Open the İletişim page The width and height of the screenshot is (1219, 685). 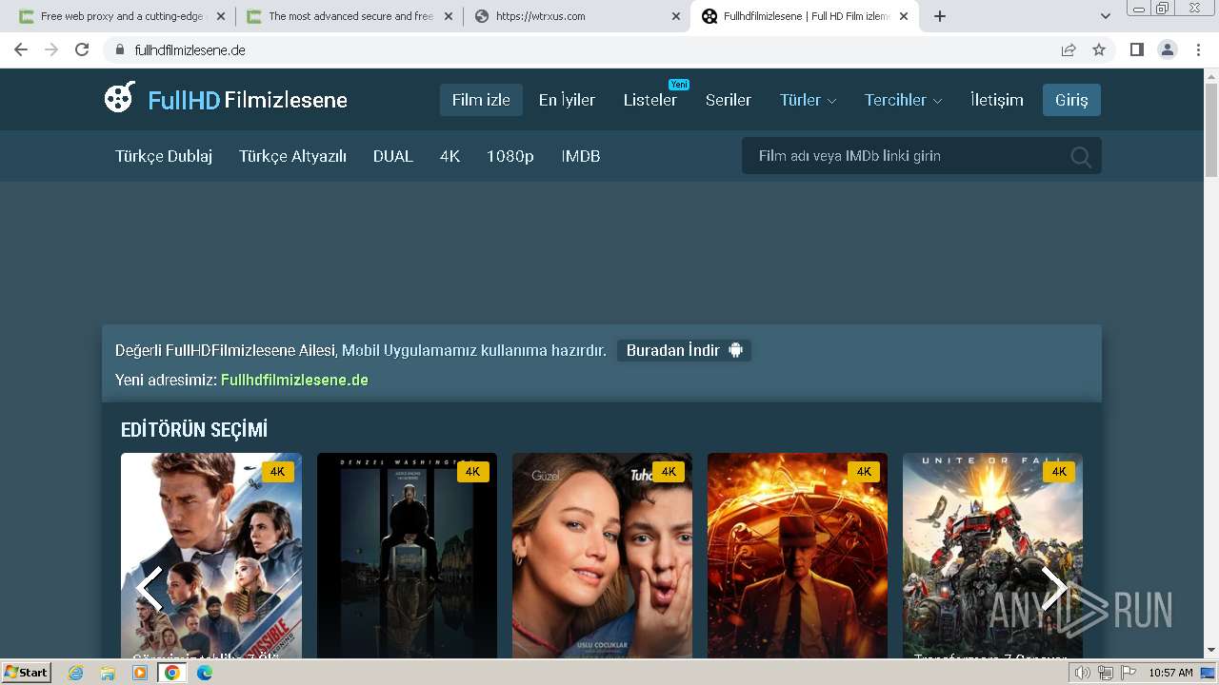point(997,100)
